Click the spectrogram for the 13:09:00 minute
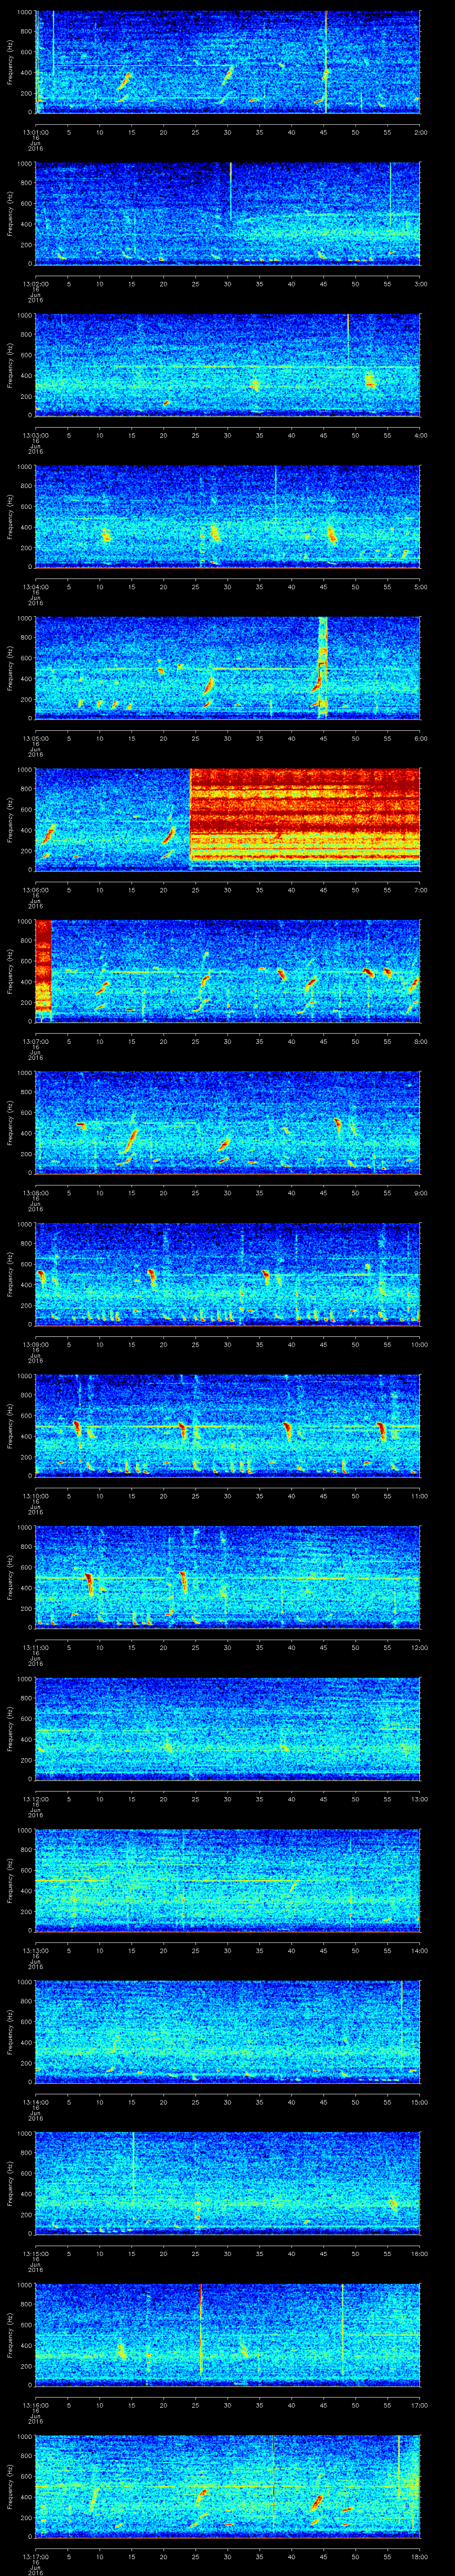Viewport: 455px width, 2576px height. 227,1275
